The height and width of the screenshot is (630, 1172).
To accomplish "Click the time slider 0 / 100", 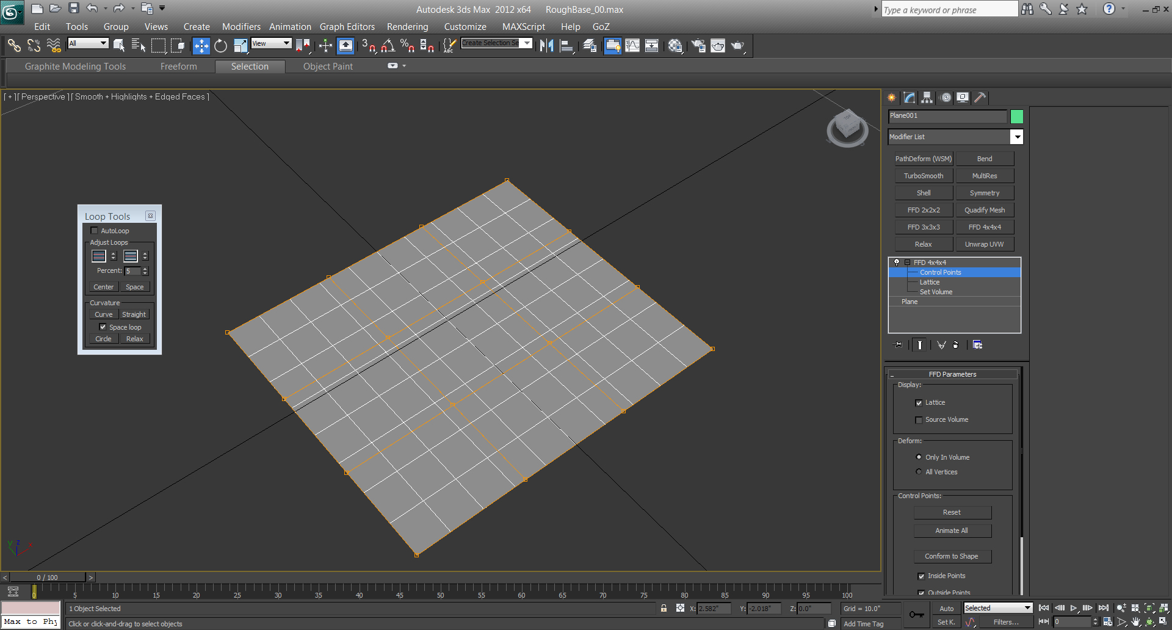I will click(47, 577).
